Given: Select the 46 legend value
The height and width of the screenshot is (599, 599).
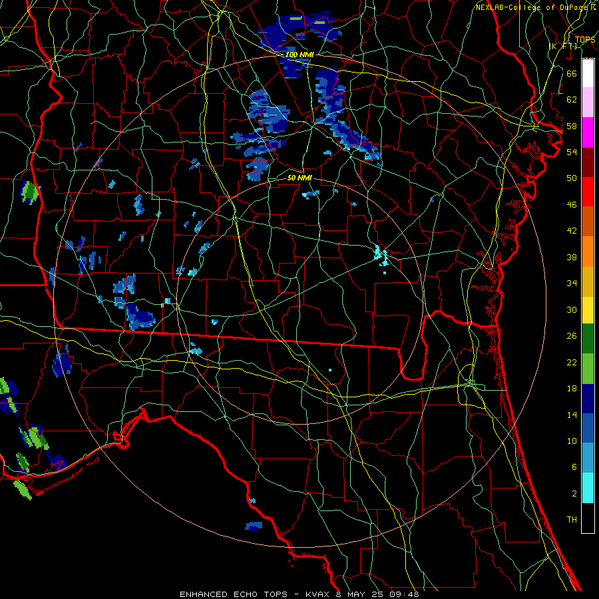Looking at the screenshot, I should tap(572, 205).
